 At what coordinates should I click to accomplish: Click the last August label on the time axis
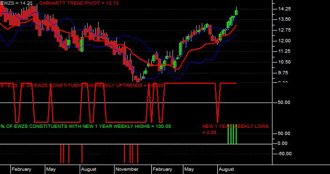click(x=226, y=169)
